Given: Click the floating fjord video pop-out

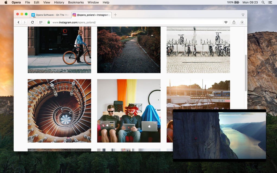Looking at the screenshot, I should coord(219,135).
